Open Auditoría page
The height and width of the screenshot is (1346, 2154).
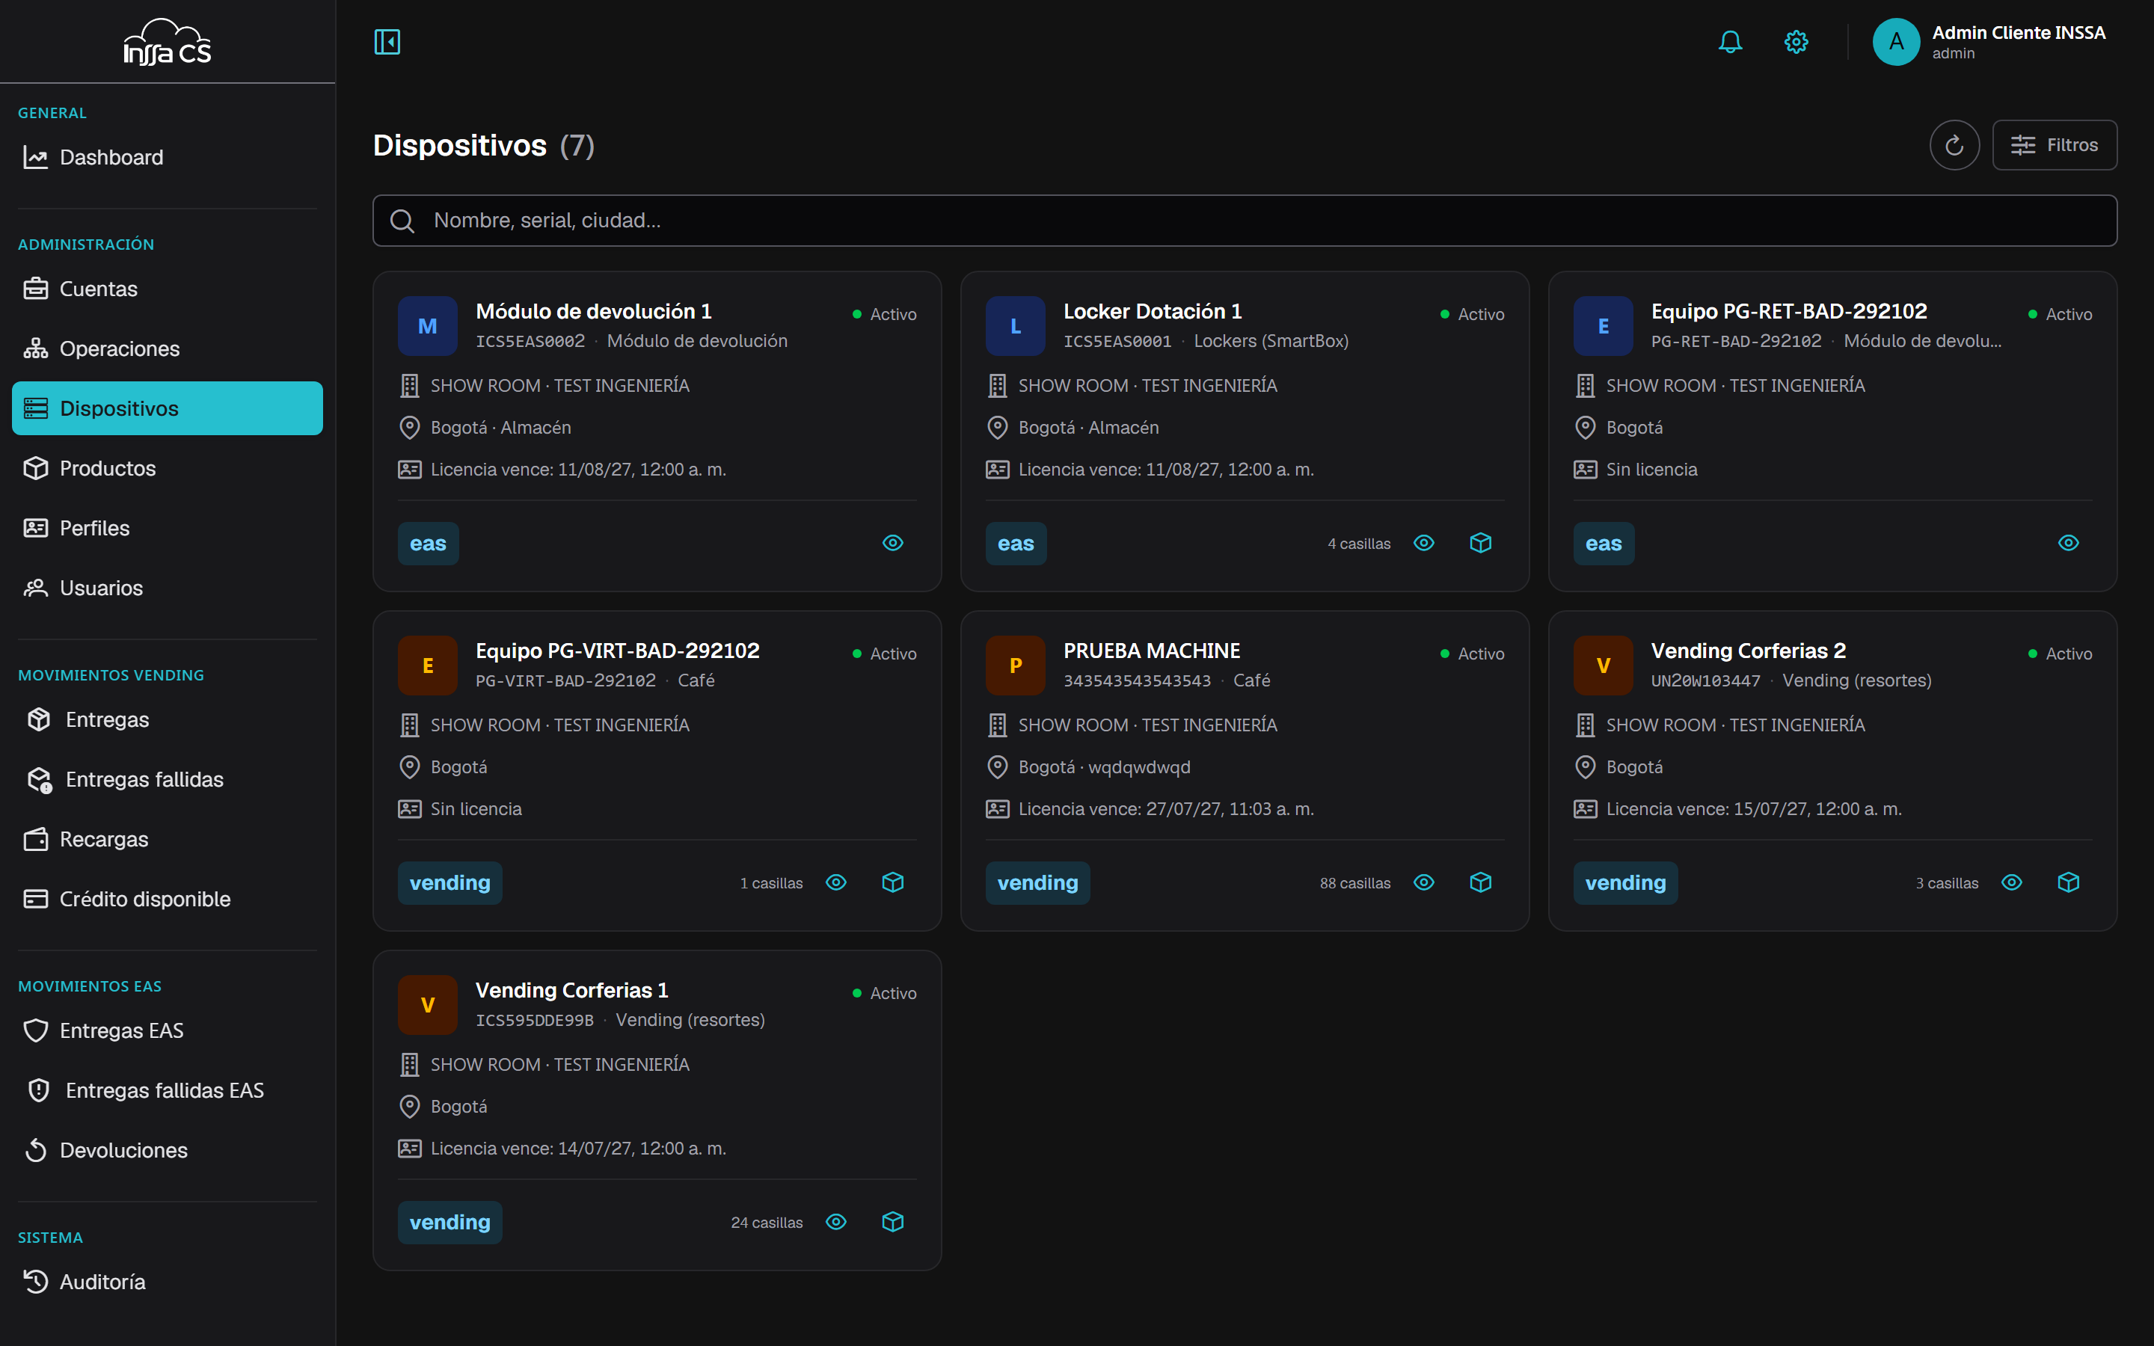coord(168,1282)
